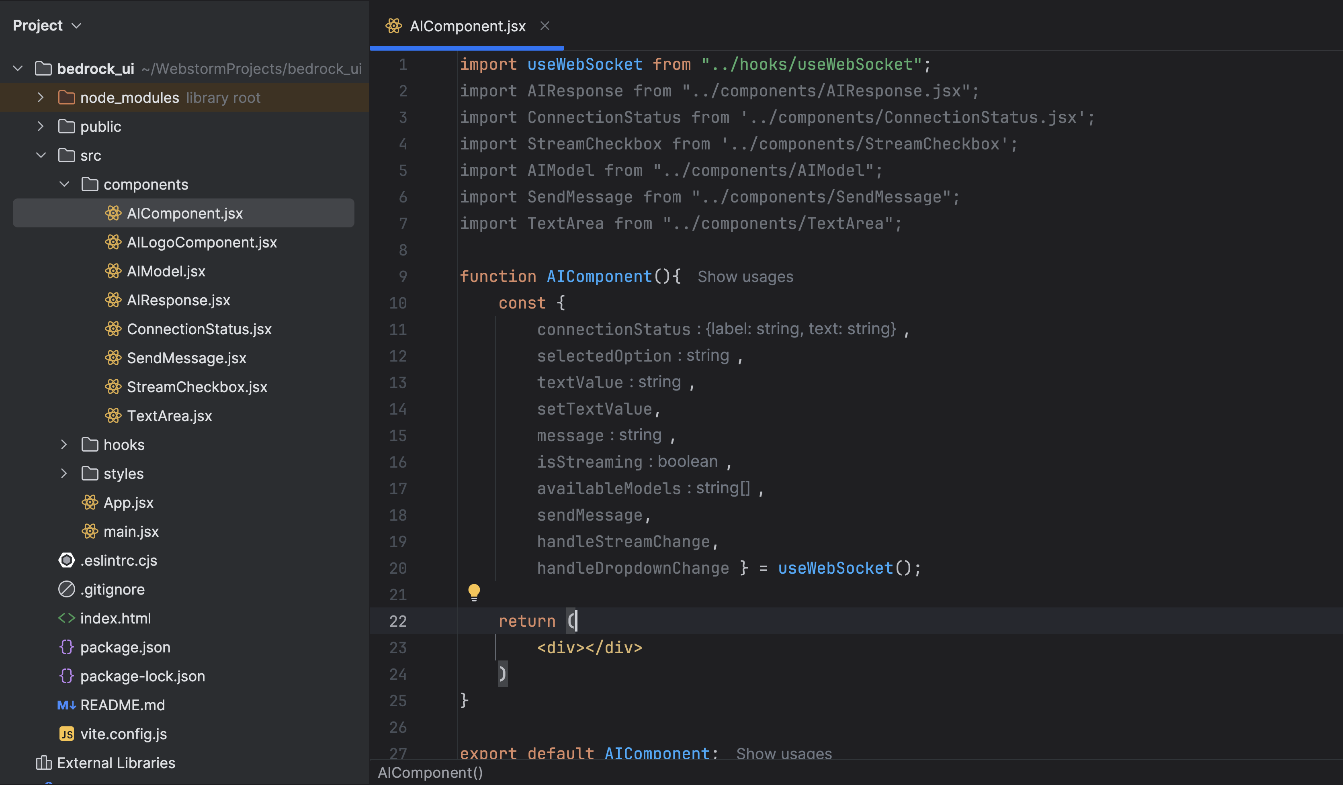Click the External Libraries icon
The image size is (1343, 785).
point(43,763)
